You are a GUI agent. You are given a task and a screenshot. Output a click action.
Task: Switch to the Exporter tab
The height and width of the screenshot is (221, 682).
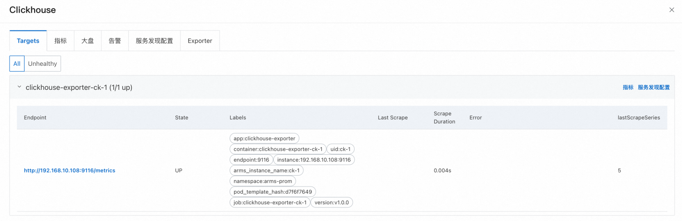click(200, 41)
